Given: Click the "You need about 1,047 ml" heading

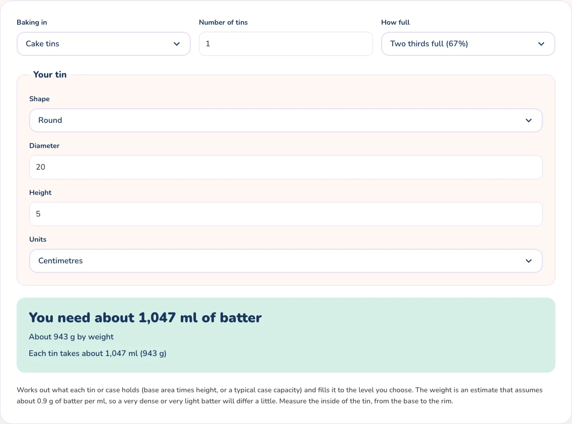Looking at the screenshot, I should coord(145,317).
